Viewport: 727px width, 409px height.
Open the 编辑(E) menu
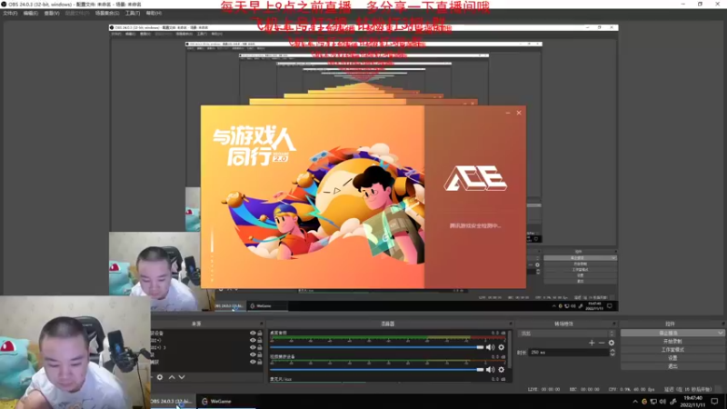click(31, 14)
